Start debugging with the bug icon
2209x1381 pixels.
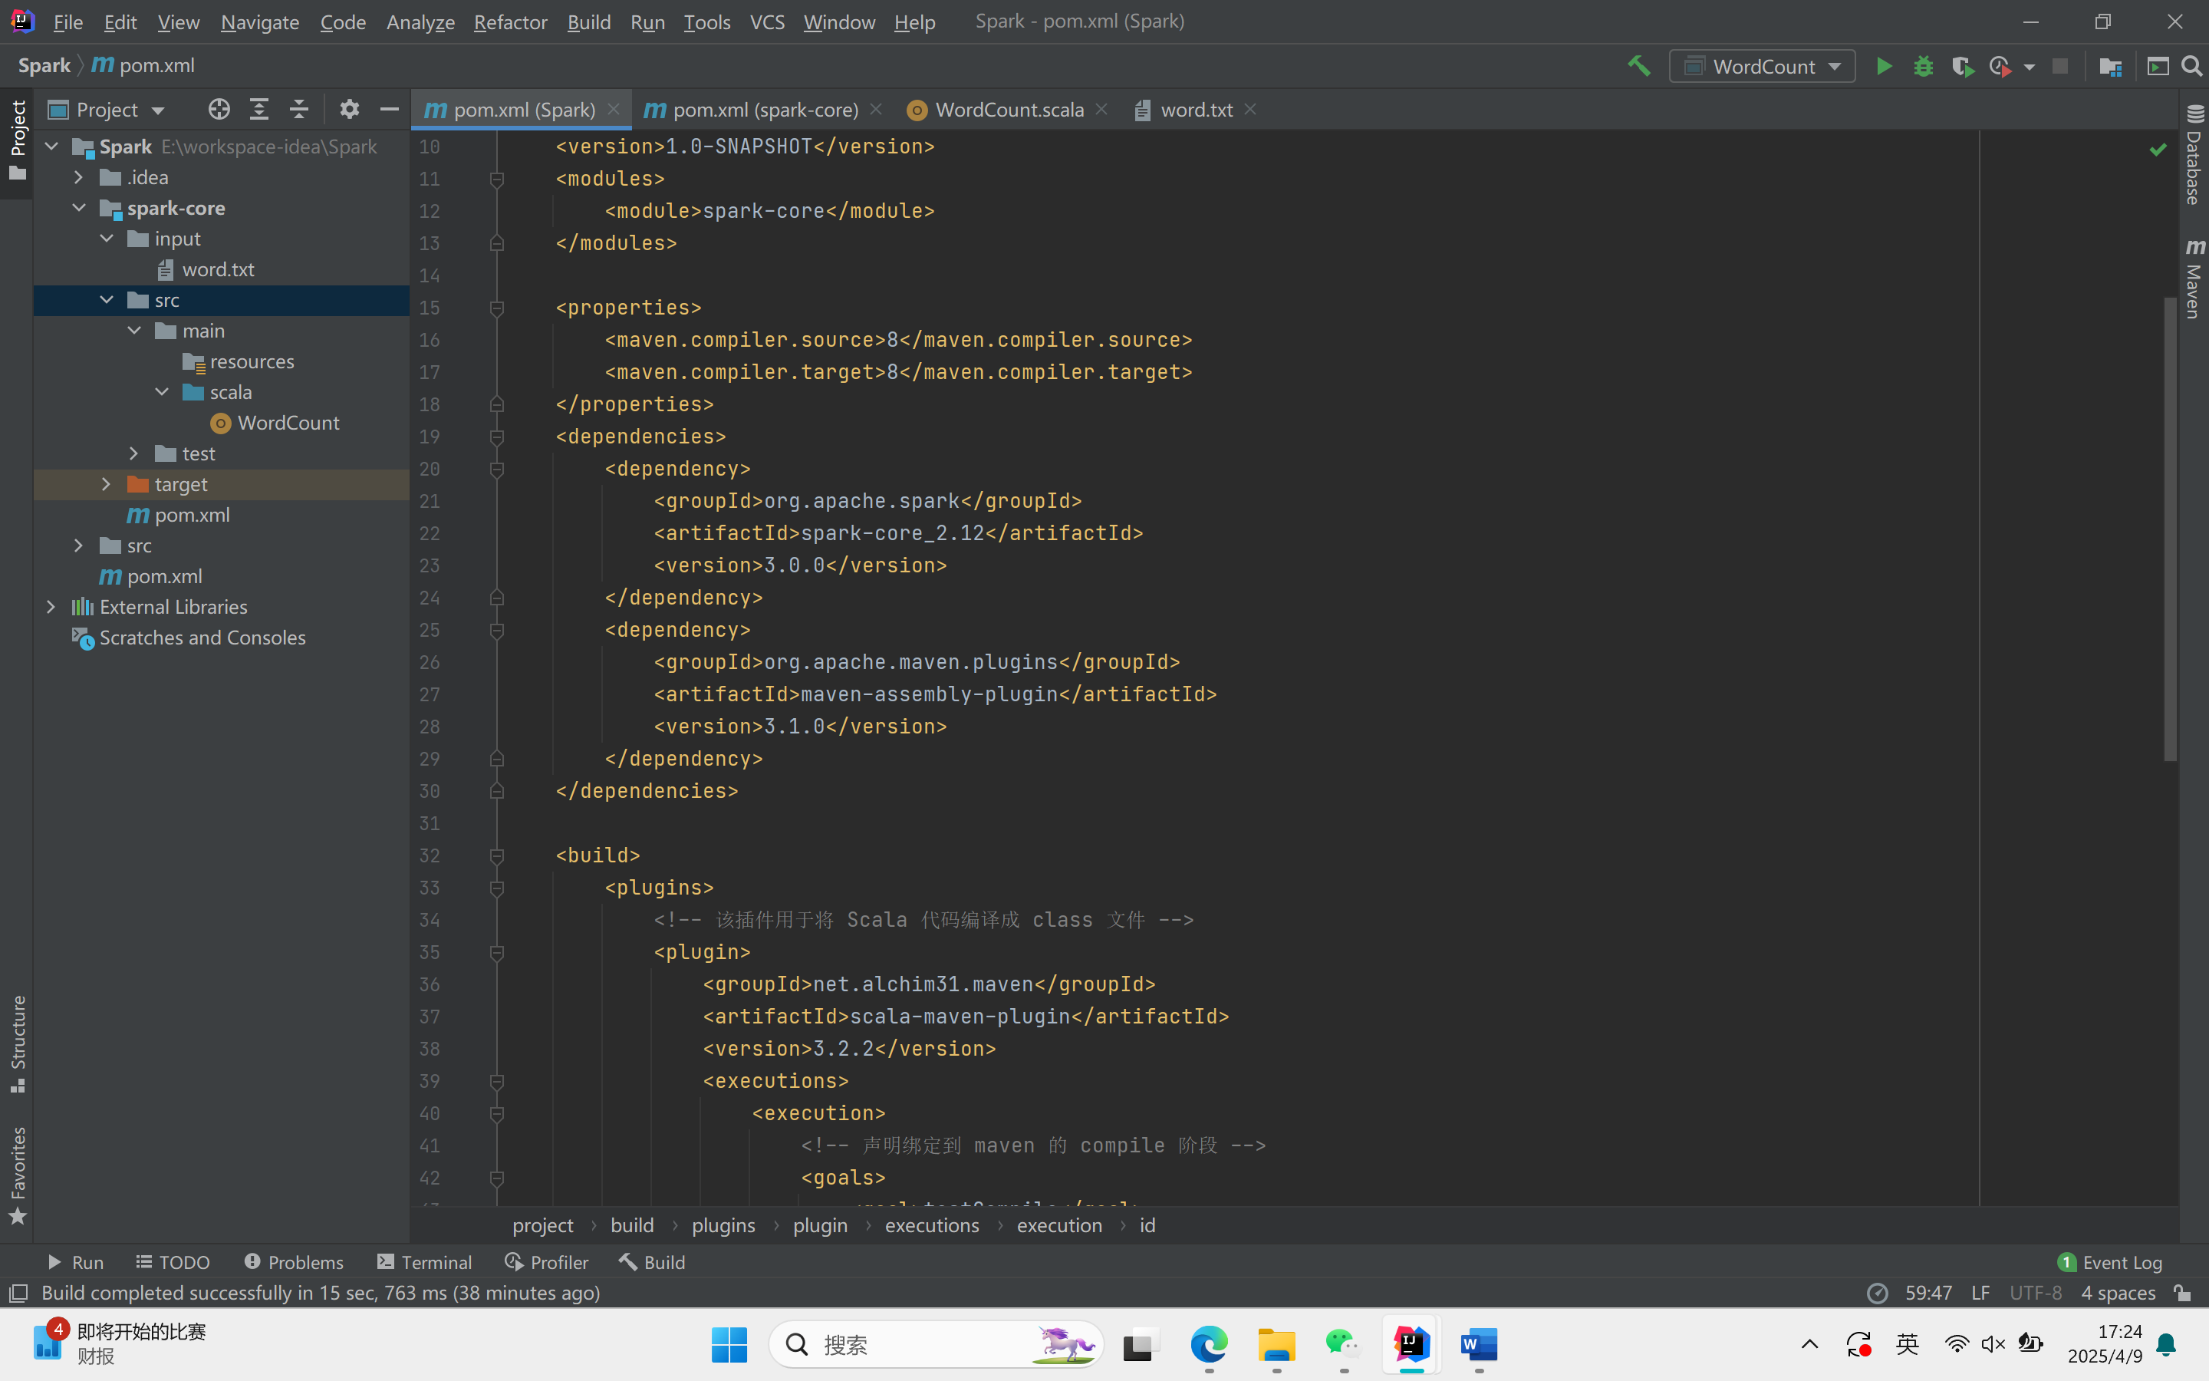tap(1924, 66)
